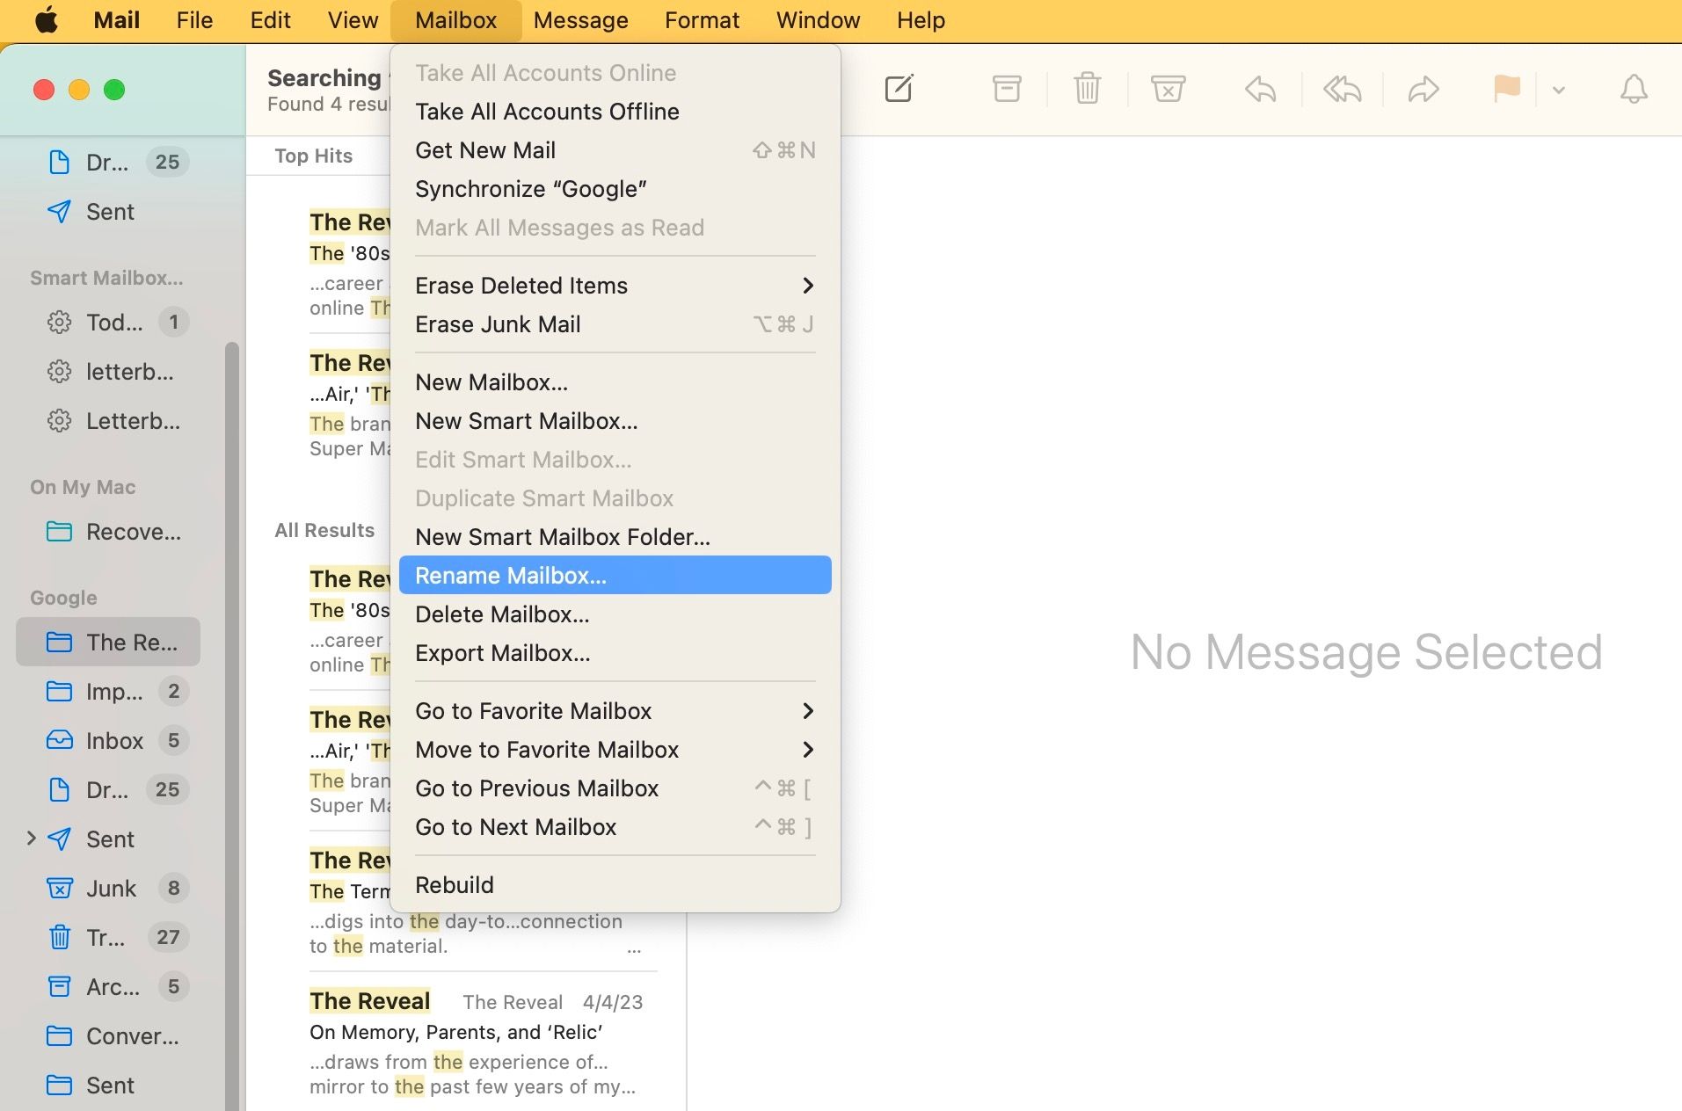Open the Apple menu
Screen dimensions: 1682x1111
click(46, 19)
